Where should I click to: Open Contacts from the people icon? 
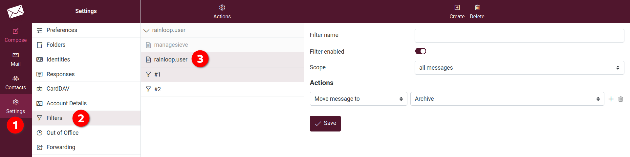[x=15, y=78]
